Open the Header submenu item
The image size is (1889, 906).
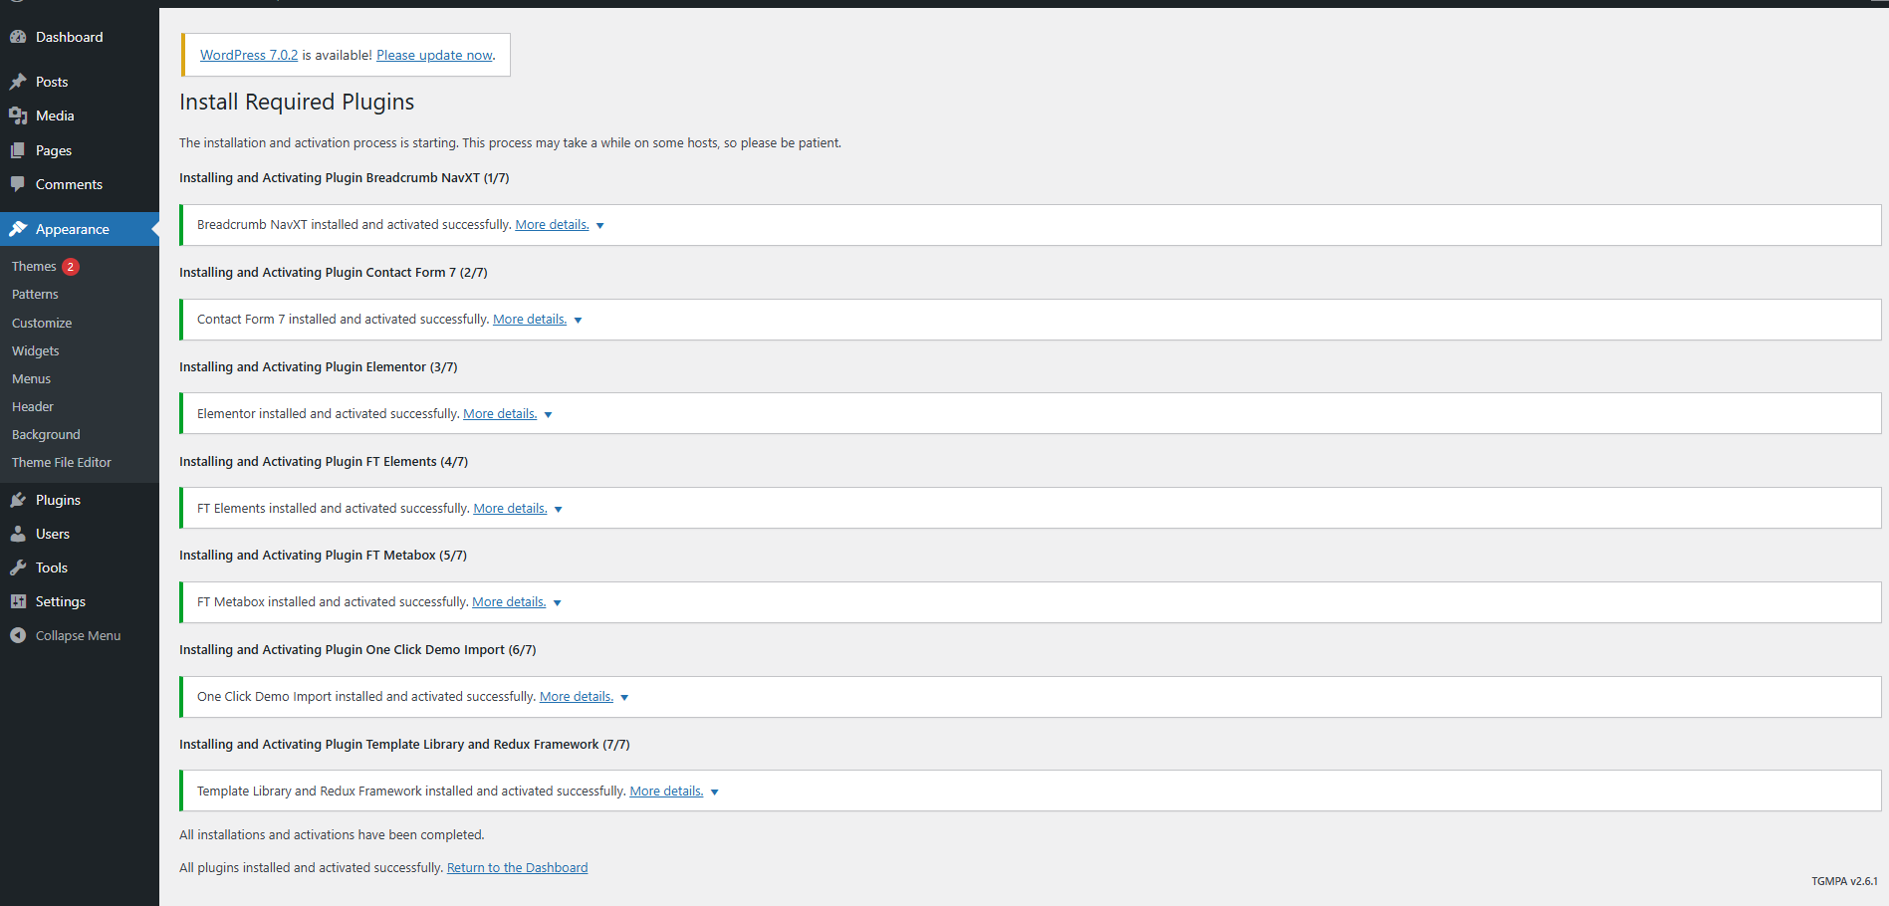(x=33, y=407)
